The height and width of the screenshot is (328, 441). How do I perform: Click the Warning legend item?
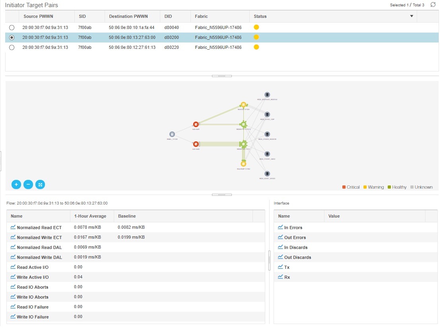pyautogui.click(x=373, y=187)
